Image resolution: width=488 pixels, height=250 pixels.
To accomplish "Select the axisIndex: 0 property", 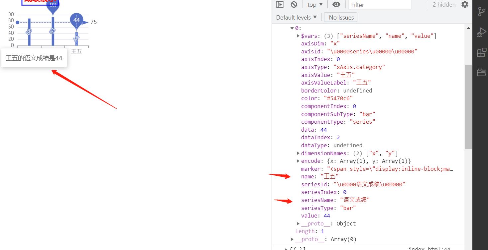I will (320, 59).
